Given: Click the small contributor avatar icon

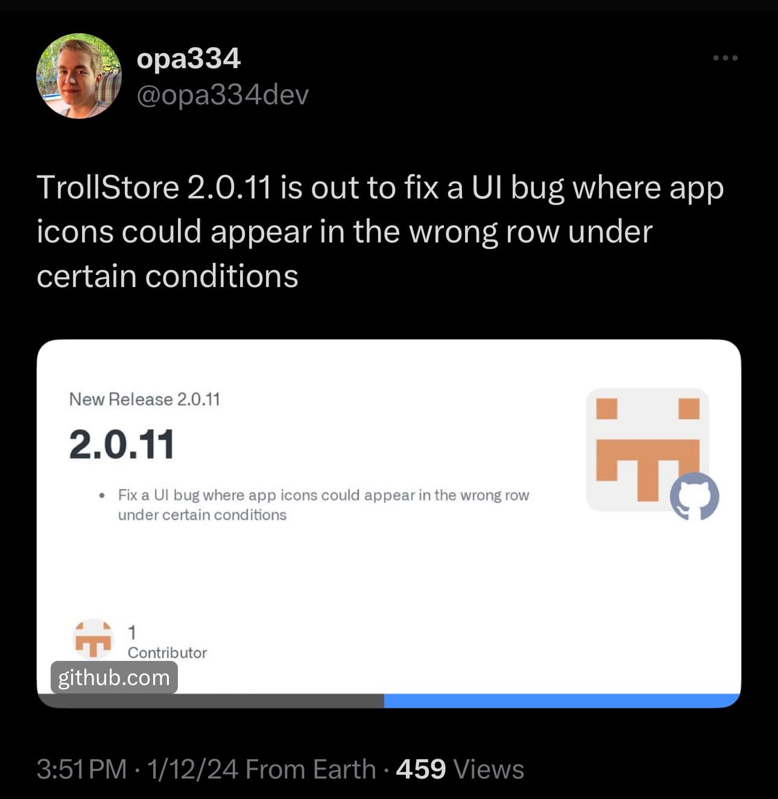Looking at the screenshot, I should point(92,639).
